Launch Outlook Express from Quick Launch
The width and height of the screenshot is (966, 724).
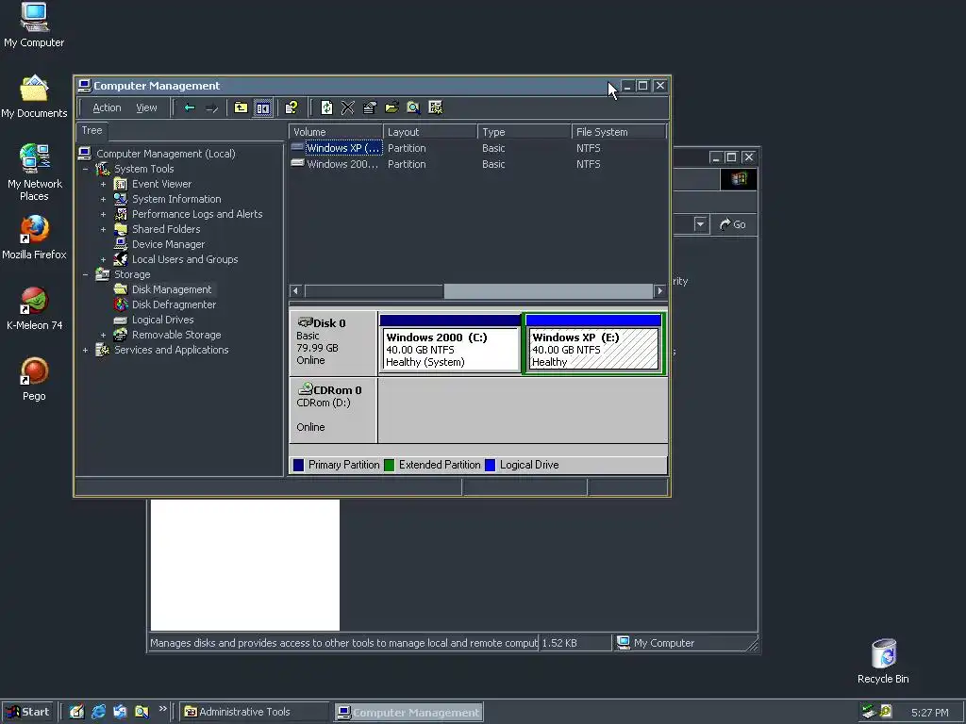(120, 712)
